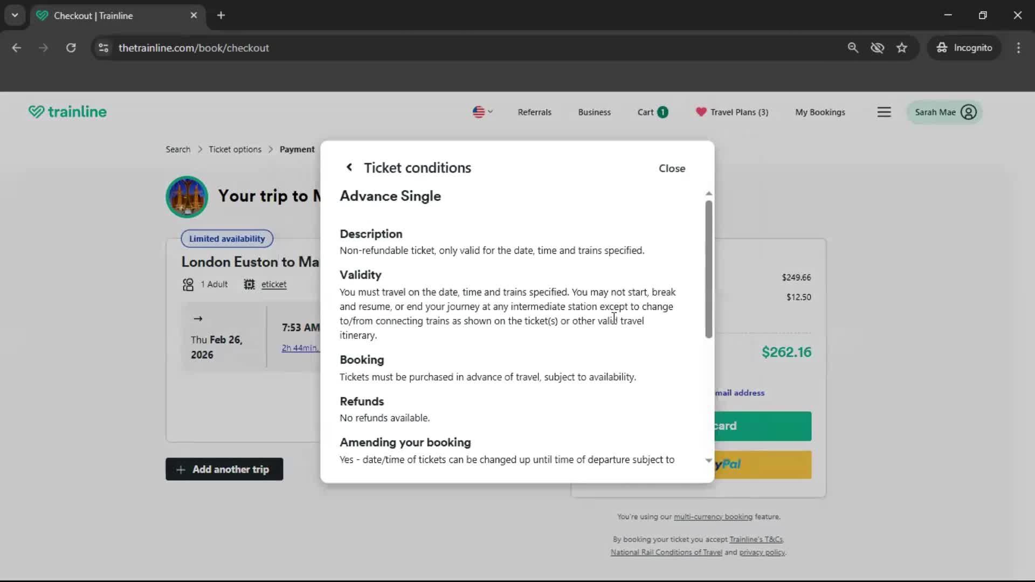Open the hamburger menu icon
This screenshot has width=1035, height=582.
[884, 112]
